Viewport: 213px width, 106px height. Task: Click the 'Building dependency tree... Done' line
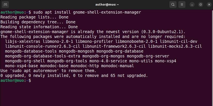[38, 22]
